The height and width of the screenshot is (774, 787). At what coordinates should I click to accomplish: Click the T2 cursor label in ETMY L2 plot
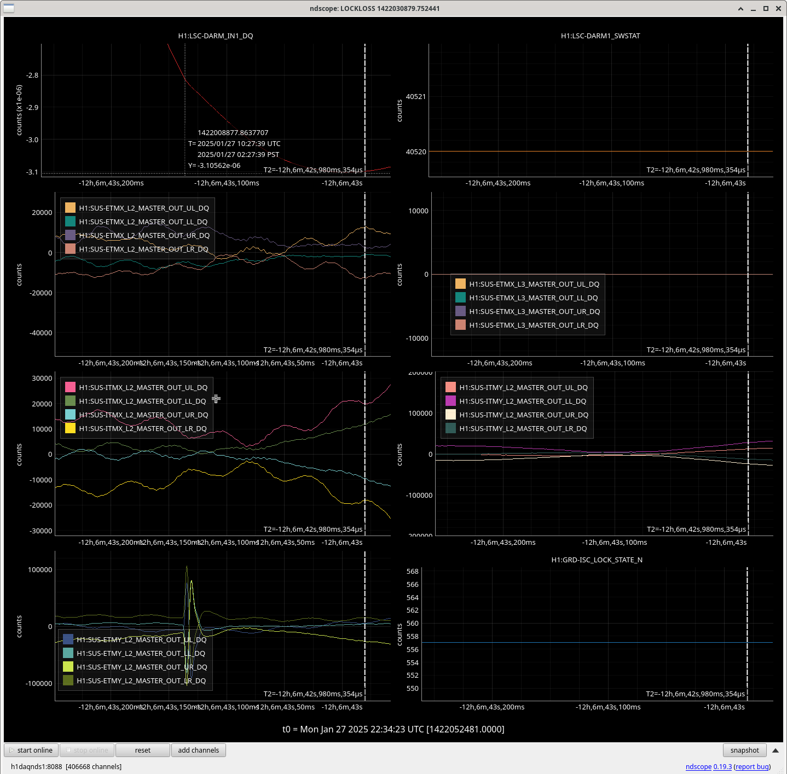[x=313, y=694]
